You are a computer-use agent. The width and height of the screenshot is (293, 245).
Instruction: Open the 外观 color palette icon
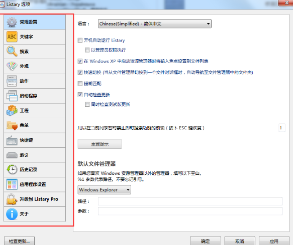click(12, 66)
